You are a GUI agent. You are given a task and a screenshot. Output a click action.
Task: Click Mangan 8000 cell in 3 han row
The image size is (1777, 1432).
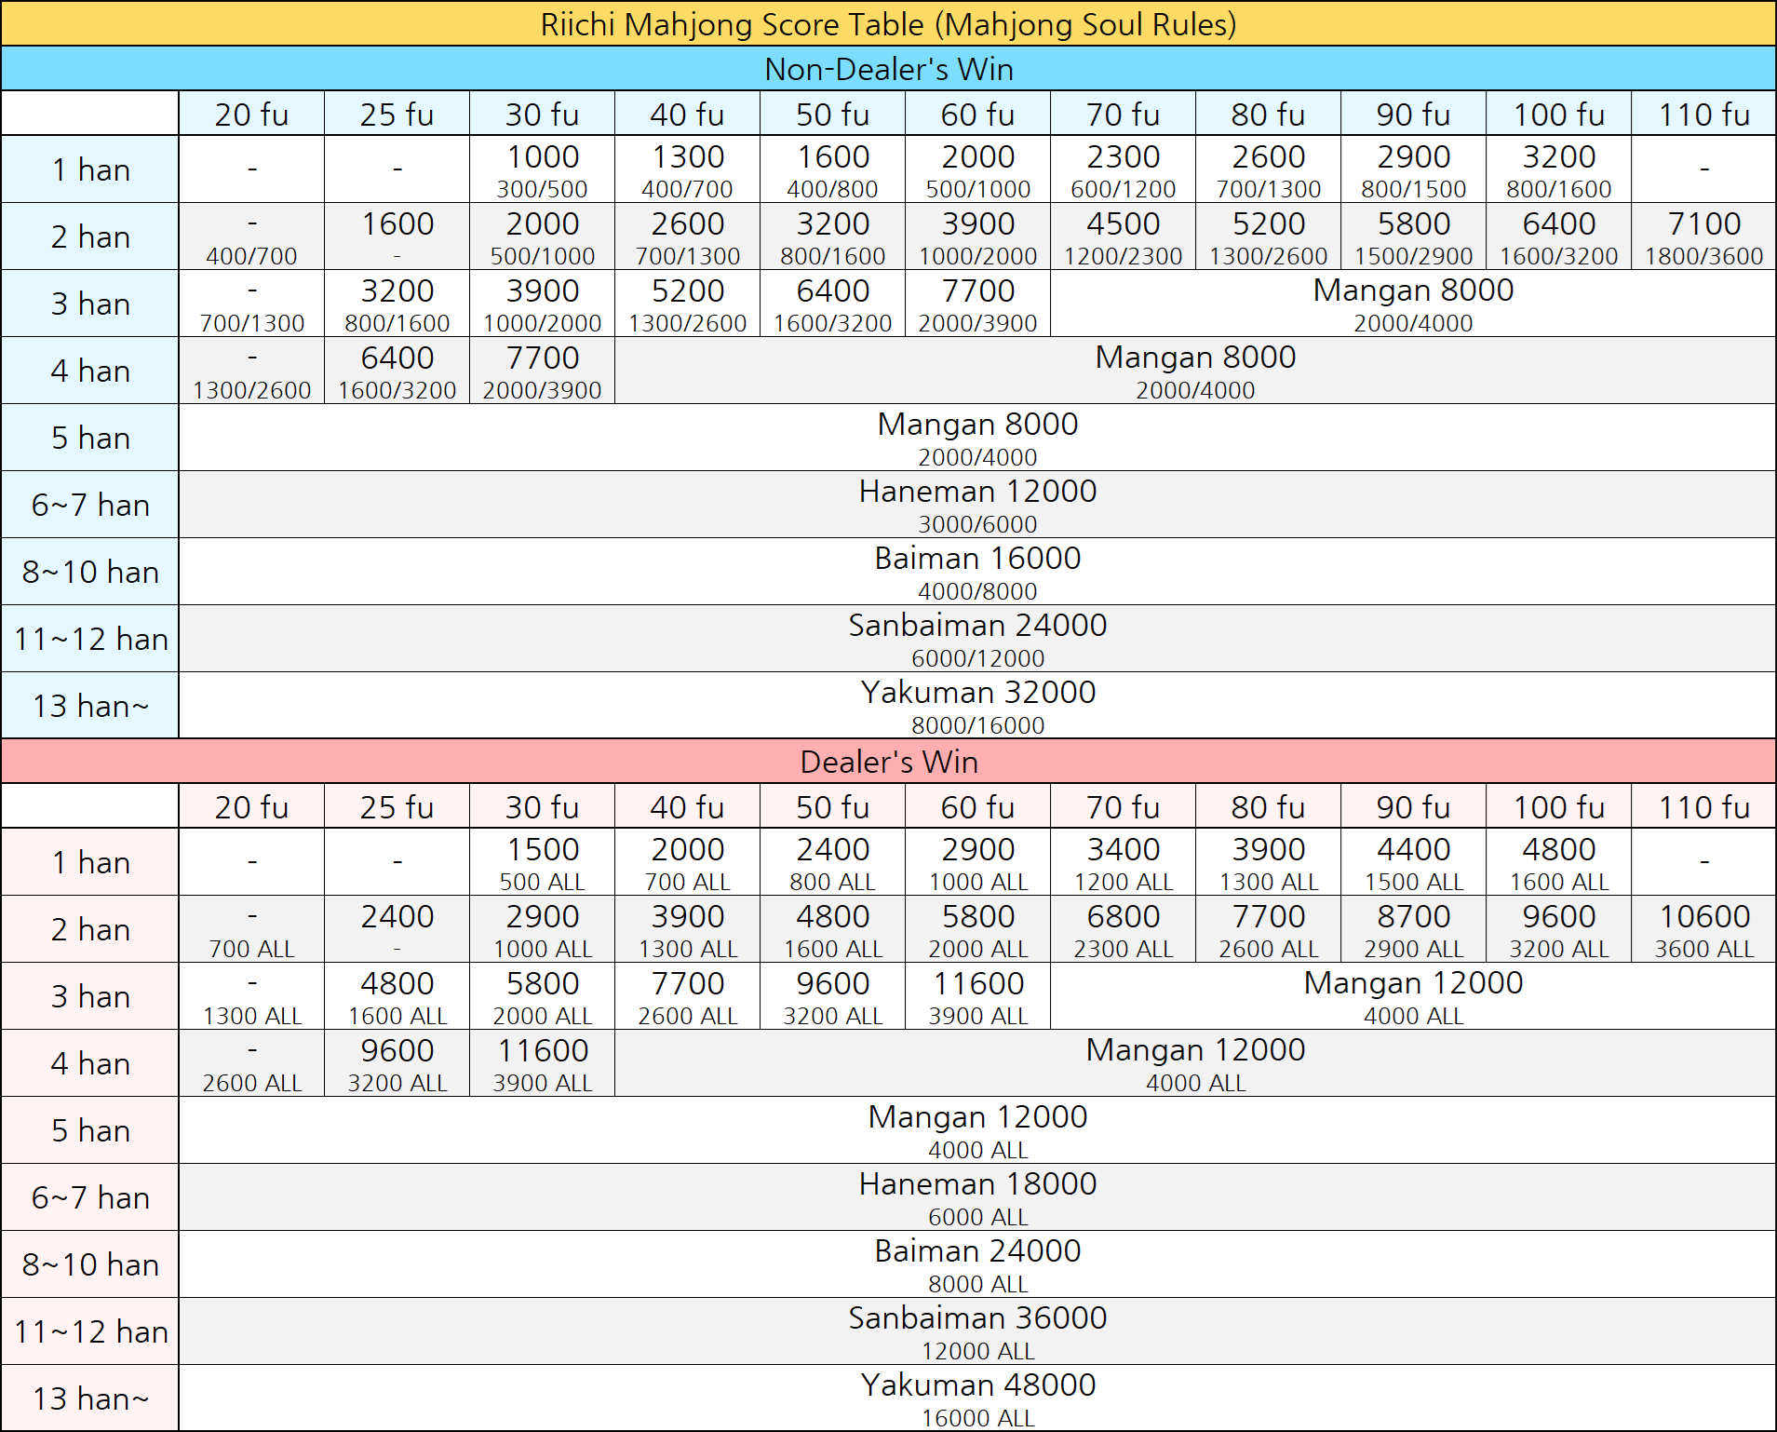click(1413, 304)
